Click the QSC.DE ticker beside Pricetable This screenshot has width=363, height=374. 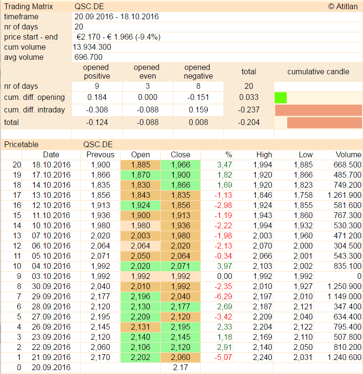click(x=98, y=144)
